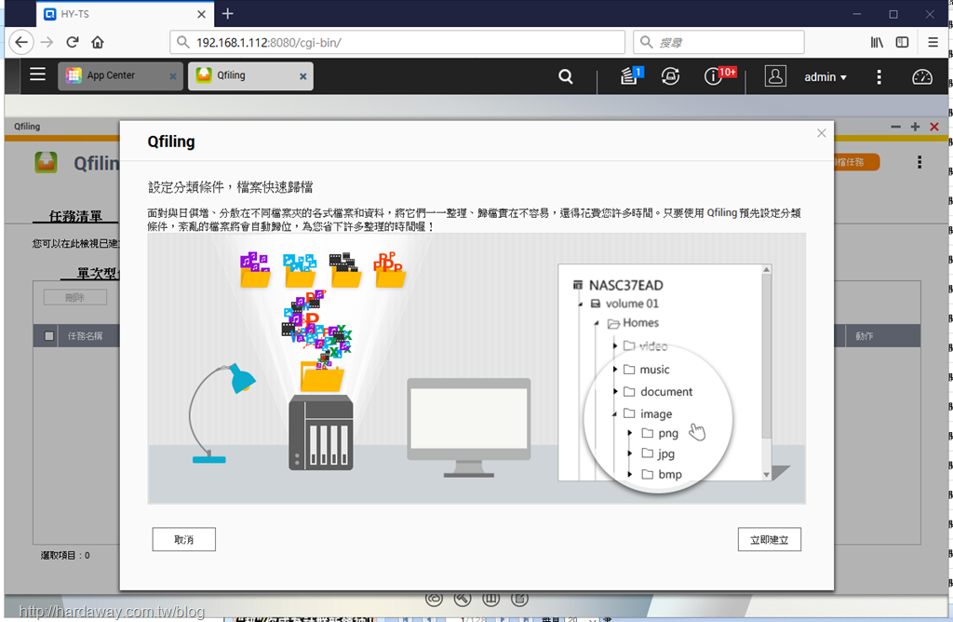Open background tasks icon with badge 1
953x622 pixels.
[630, 76]
